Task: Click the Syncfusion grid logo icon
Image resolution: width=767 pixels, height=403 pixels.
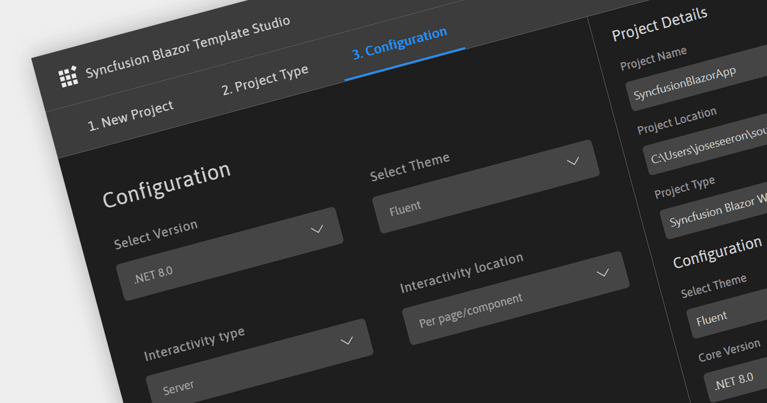Action: 68,77
